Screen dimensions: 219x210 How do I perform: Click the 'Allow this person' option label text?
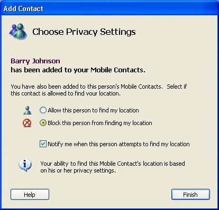coord(93,110)
